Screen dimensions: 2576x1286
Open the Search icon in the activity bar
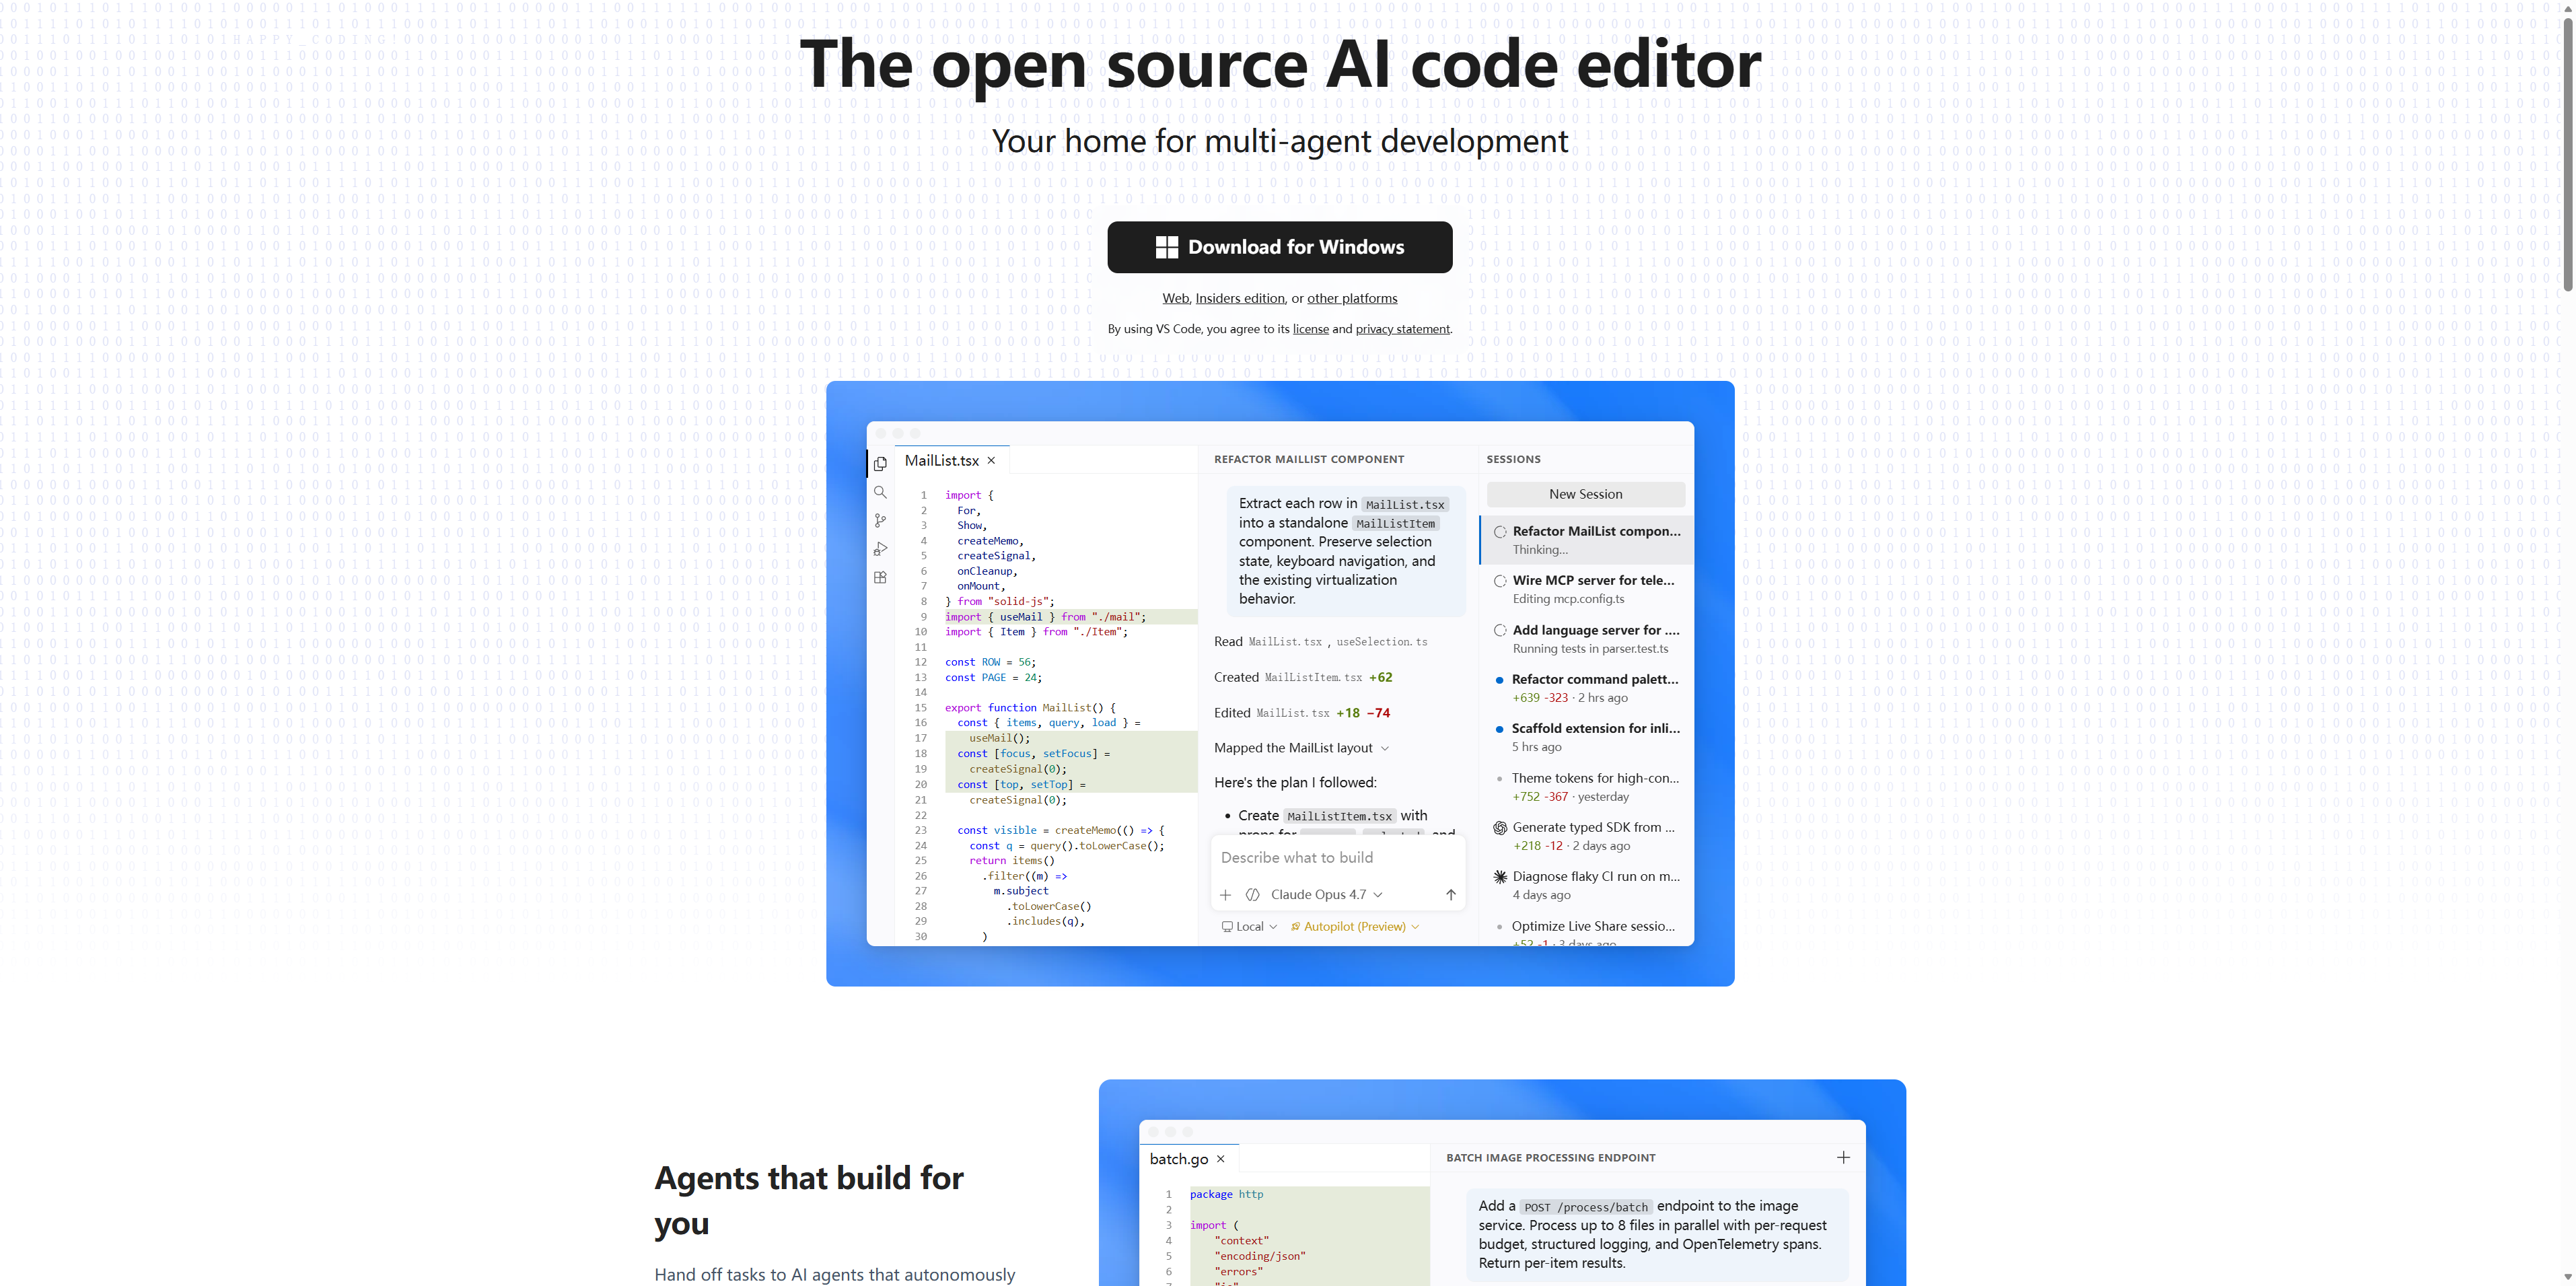click(880, 492)
